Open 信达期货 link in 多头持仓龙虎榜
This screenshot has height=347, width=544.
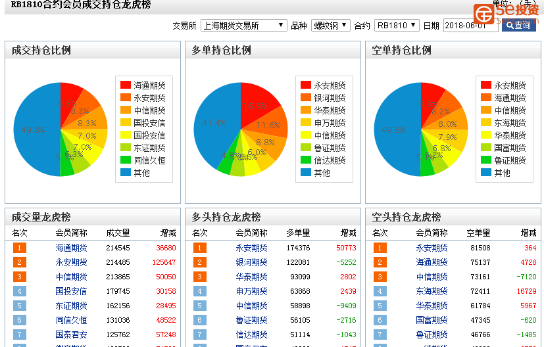pos(251,335)
